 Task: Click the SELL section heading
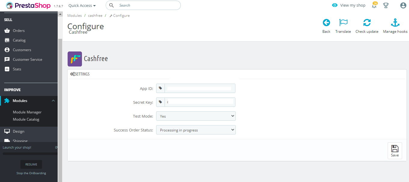(x=8, y=20)
